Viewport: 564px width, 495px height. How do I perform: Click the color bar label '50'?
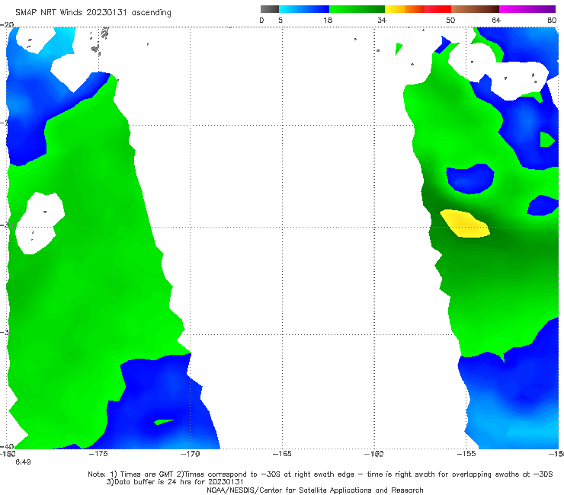[x=450, y=20]
